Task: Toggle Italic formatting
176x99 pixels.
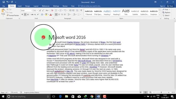Action: (x=25, y=15)
